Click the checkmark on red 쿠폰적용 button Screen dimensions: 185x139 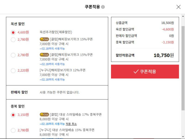click(x=136, y=71)
